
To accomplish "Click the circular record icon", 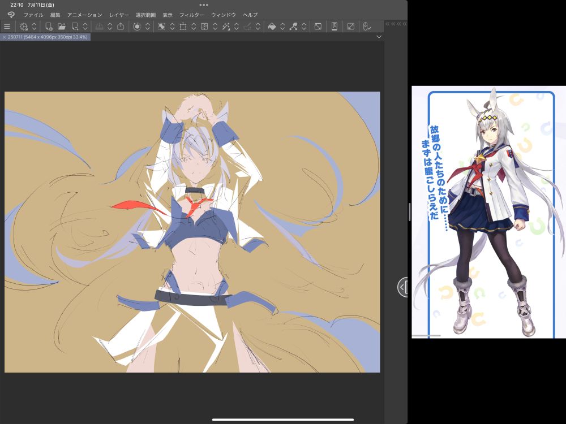I will point(137,27).
